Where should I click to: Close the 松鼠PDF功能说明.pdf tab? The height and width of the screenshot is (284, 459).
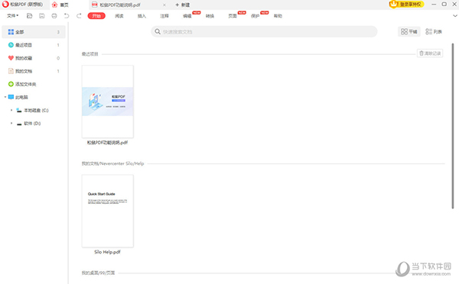164,5
